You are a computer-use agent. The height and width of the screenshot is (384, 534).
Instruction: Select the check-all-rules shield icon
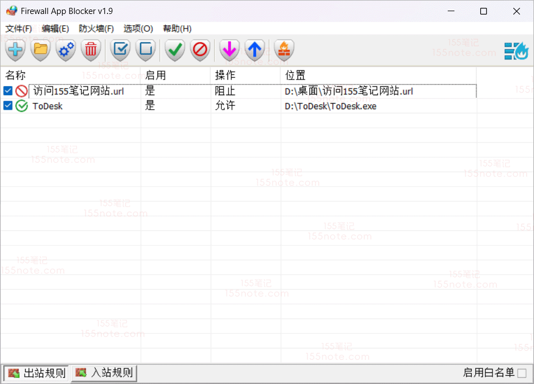120,50
